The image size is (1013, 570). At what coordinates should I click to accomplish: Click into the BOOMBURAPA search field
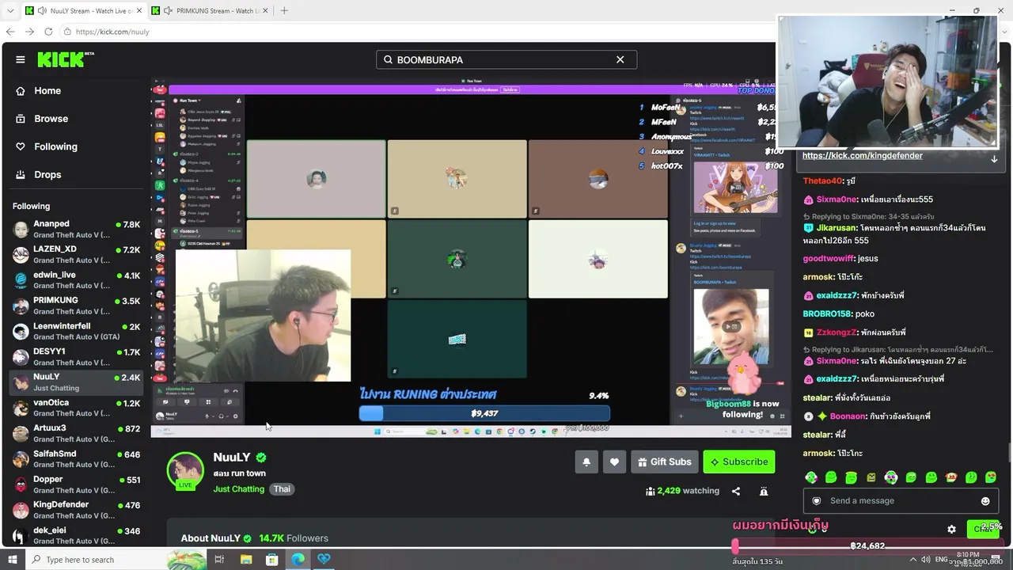pyautogui.click(x=506, y=59)
